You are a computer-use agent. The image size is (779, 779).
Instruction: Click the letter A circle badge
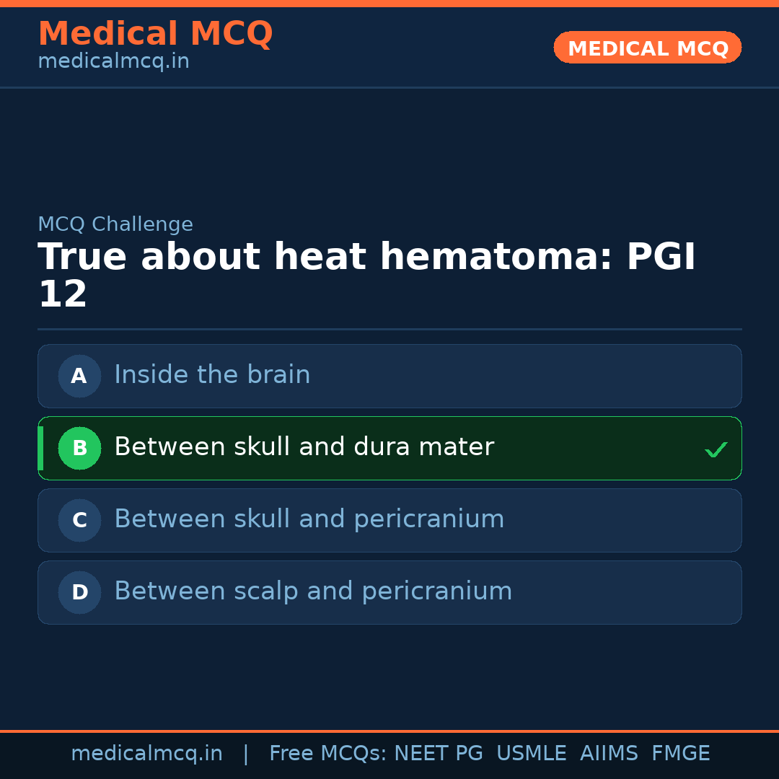[x=79, y=376]
